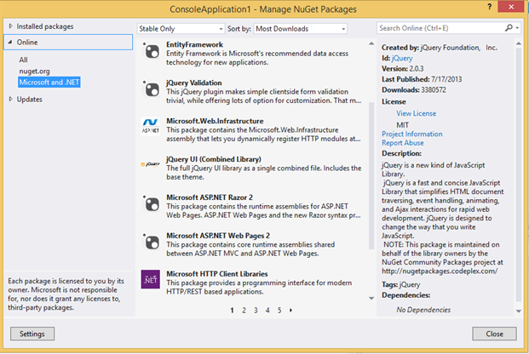Viewport: 529px width, 354px height.
Task: Click the package list scrollbar thumb
Action: tap(371, 175)
